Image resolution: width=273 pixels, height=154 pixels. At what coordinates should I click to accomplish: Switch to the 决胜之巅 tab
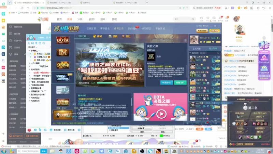tap(82, 36)
